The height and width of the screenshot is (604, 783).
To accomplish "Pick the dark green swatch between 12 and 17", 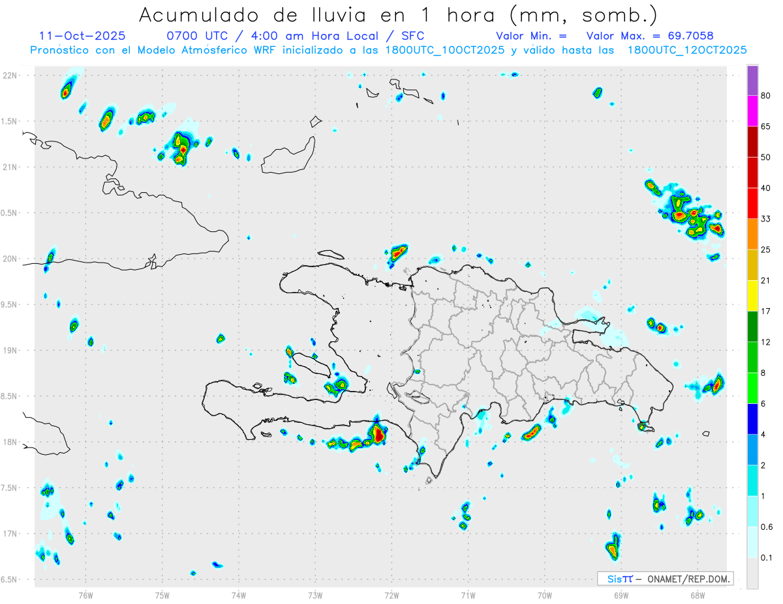I will click(752, 326).
